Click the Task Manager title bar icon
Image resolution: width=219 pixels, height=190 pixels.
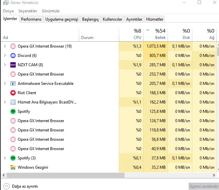click(x=6, y=3)
